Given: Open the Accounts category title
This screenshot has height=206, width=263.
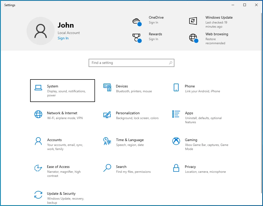Looking at the screenshot, I should pos(54,140).
